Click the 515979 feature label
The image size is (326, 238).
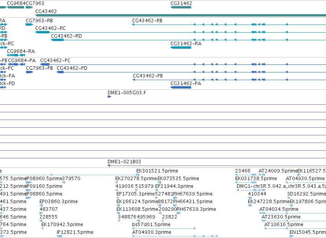144,186
